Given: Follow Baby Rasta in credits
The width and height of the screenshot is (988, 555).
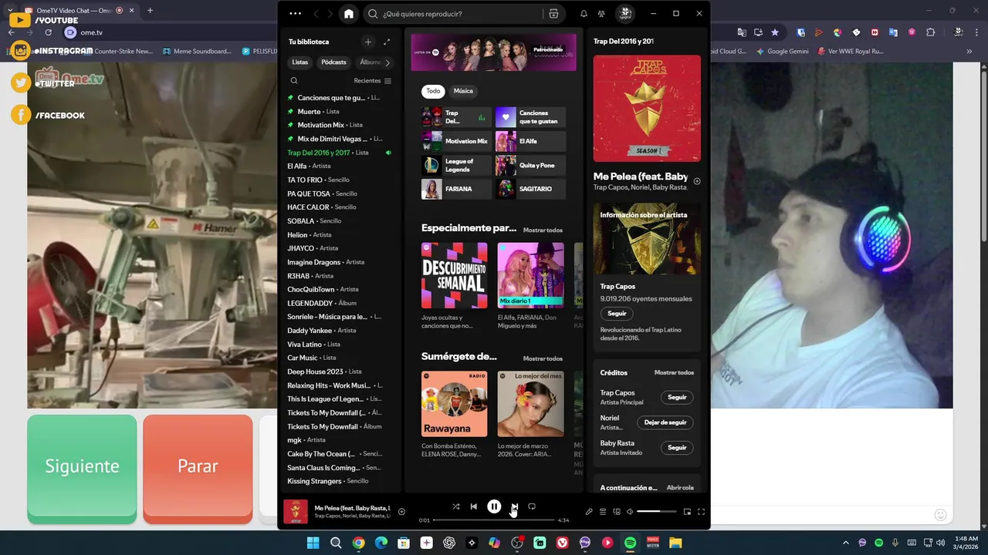Looking at the screenshot, I should (x=677, y=447).
